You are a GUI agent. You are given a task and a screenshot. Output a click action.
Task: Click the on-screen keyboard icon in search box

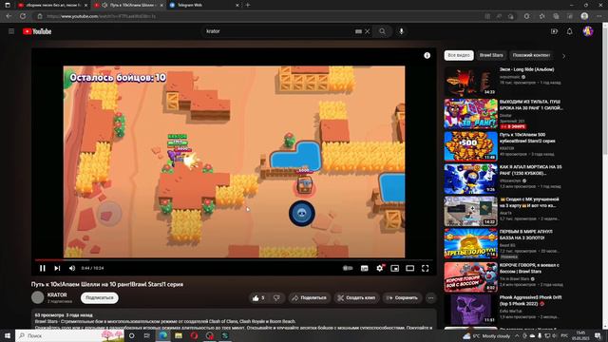358,31
